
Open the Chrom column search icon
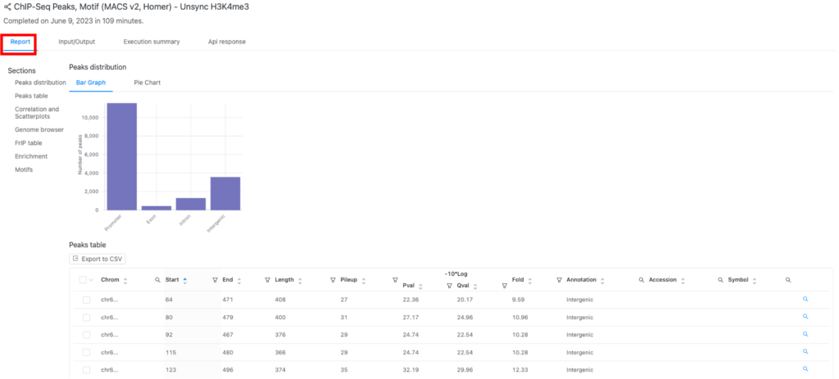(x=157, y=280)
